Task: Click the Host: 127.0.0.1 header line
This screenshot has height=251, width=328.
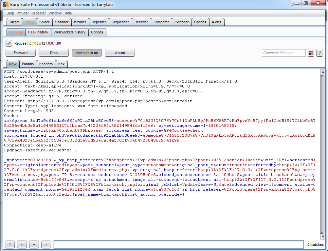Action: point(24,76)
